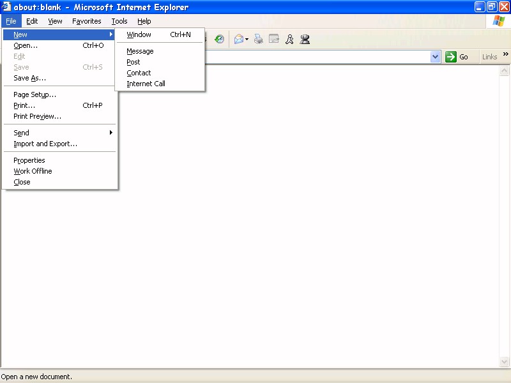Viewport: 511px width, 383px height.
Task: Close the Internet Explorer window
Action: (x=504, y=7)
